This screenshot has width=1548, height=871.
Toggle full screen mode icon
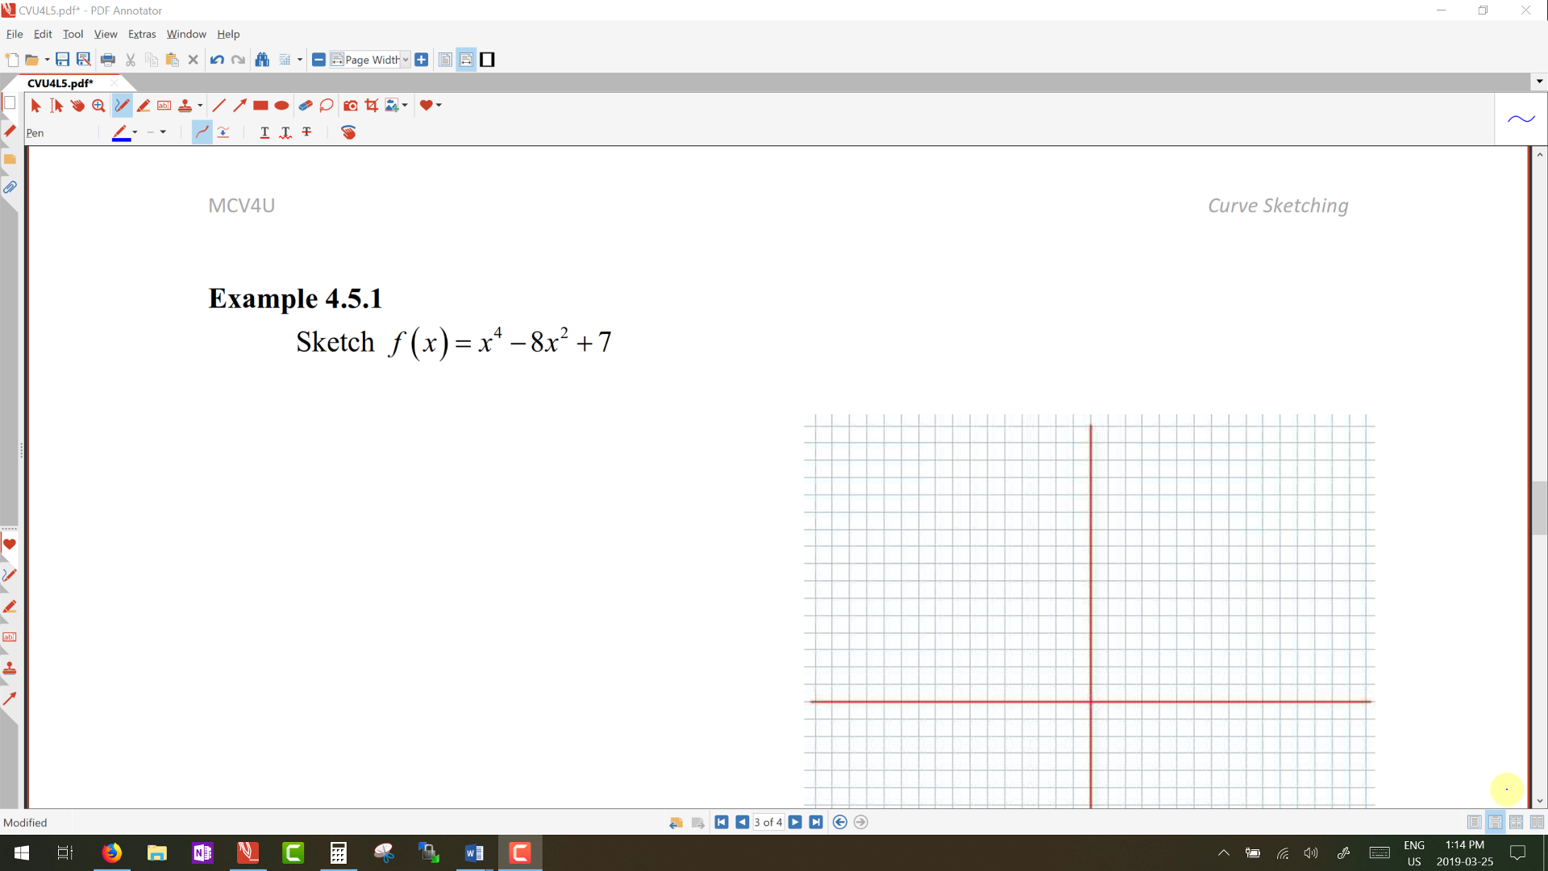pyautogui.click(x=487, y=60)
